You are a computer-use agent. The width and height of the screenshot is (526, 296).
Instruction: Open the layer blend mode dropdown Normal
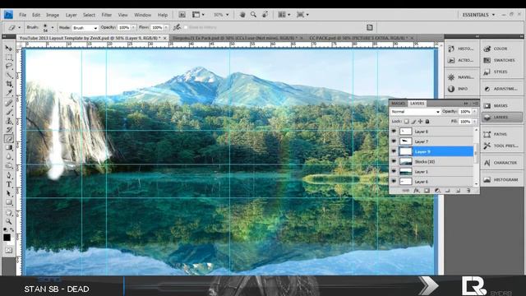click(x=415, y=112)
